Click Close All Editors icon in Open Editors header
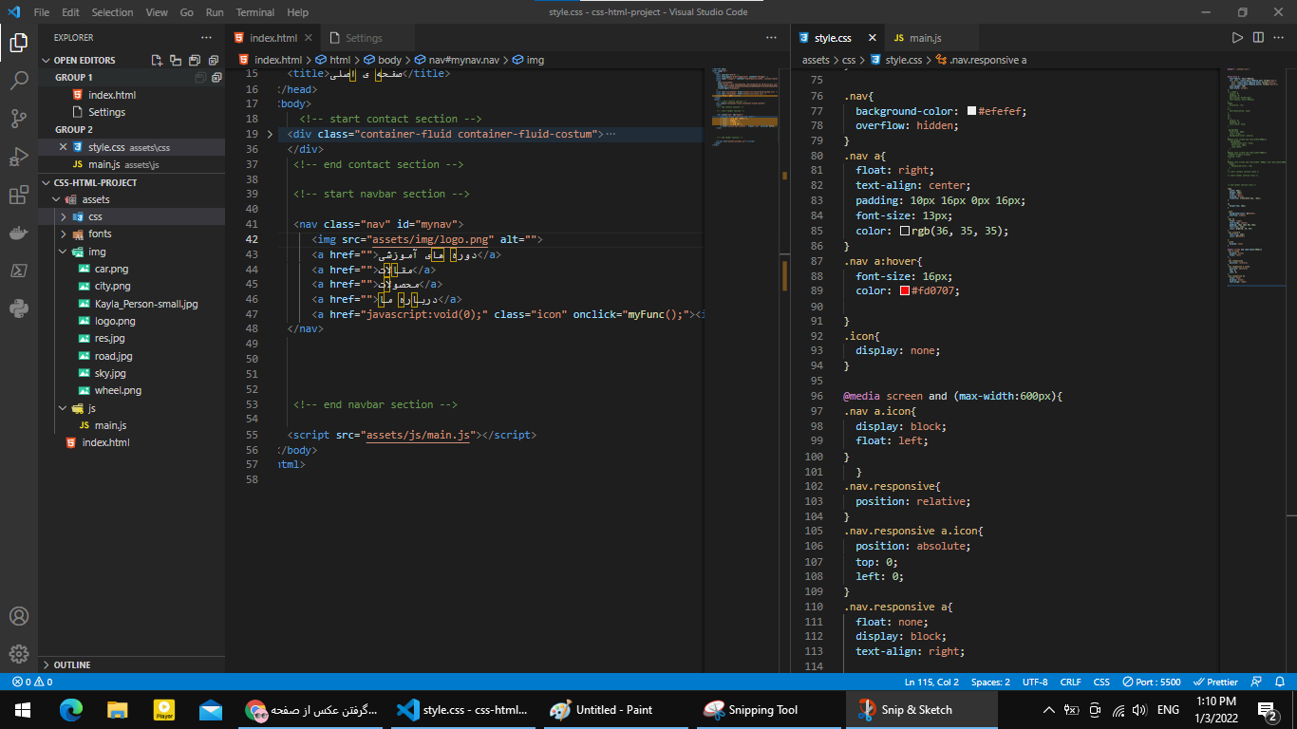Image resolution: width=1297 pixels, height=729 pixels. point(213,60)
